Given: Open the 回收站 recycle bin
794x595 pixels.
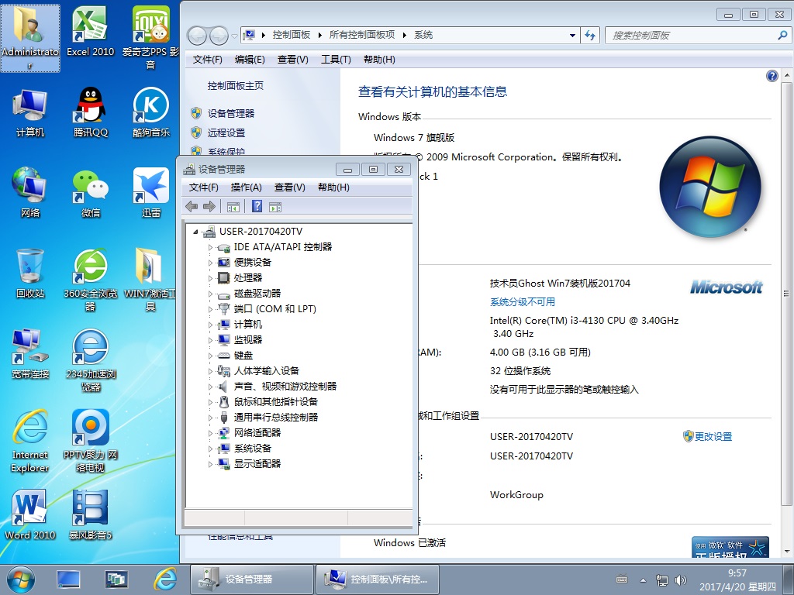Looking at the screenshot, I should [x=30, y=273].
